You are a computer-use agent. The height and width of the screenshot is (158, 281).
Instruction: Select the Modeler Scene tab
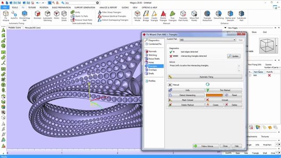click(x=14, y=28)
